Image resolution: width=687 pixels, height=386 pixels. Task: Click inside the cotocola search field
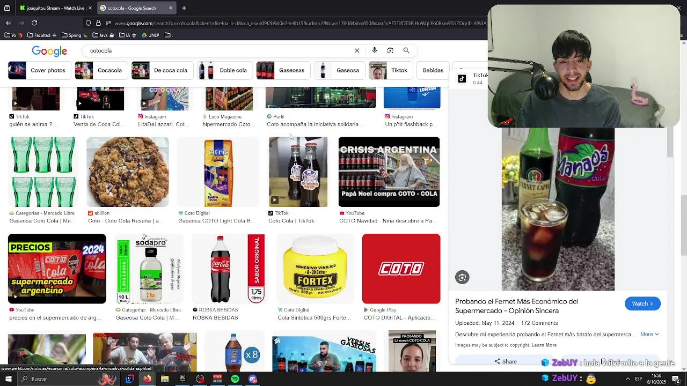[220, 50]
